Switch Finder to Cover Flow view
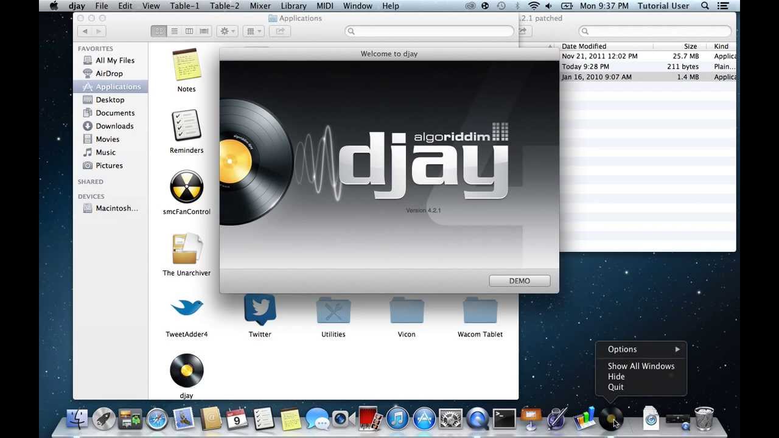 pyautogui.click(x=204, y=31)
